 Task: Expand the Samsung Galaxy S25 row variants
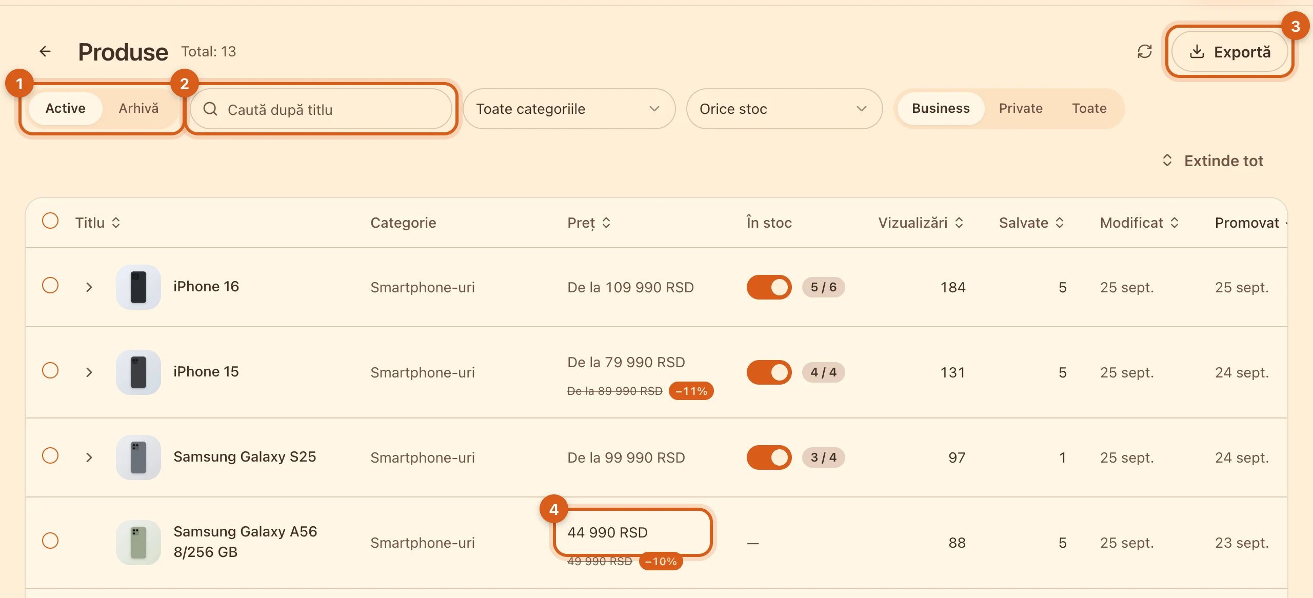point(89,457)
